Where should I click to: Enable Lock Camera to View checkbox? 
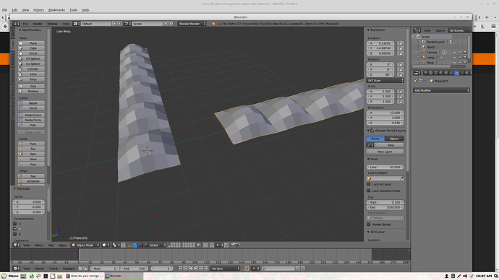point(369,191)
